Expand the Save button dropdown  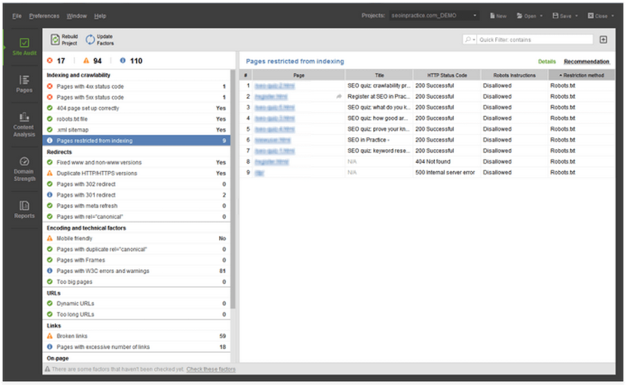(577, 16)
